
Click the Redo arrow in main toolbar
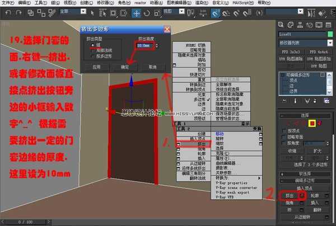[18, 13]
